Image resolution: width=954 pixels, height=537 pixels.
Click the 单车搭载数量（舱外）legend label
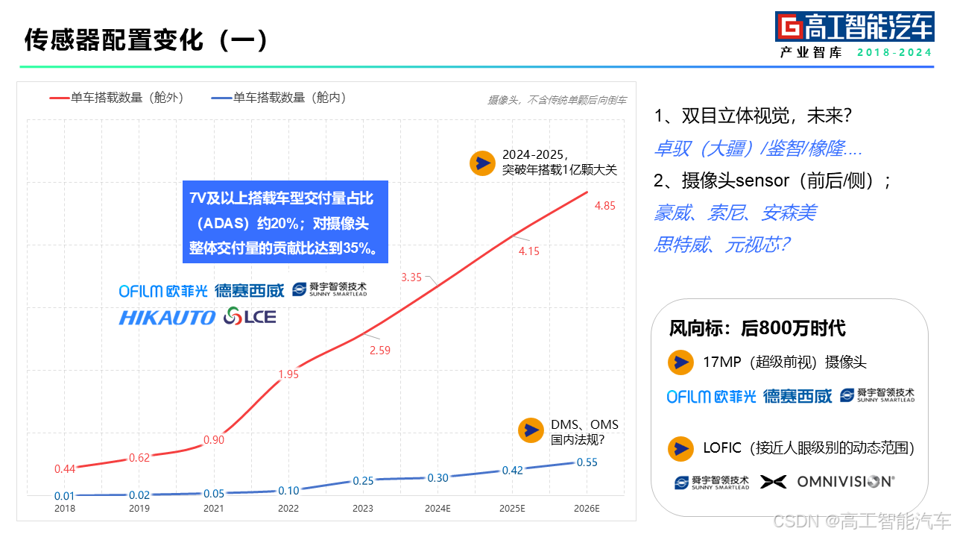point(127,98)
